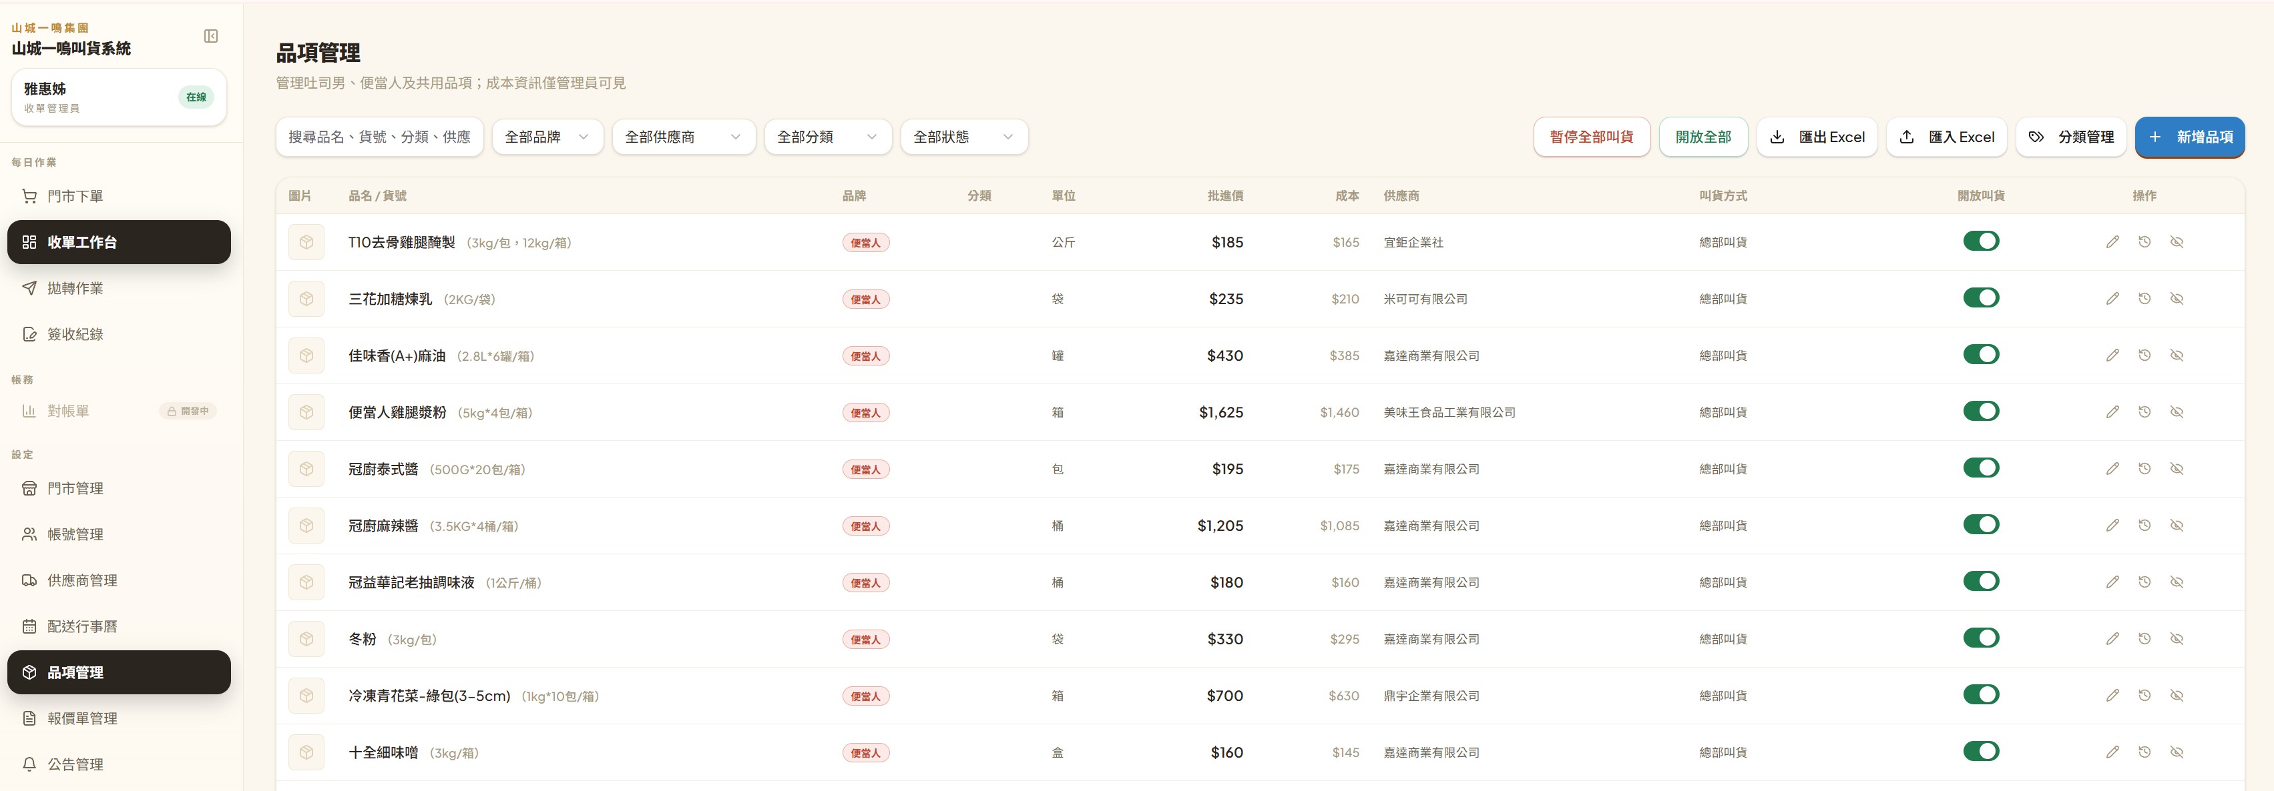Edit the 便當人雞腿漿粉 item
The width and height of the screenshot is (2274, 791).
click(x=2112, y=412)
